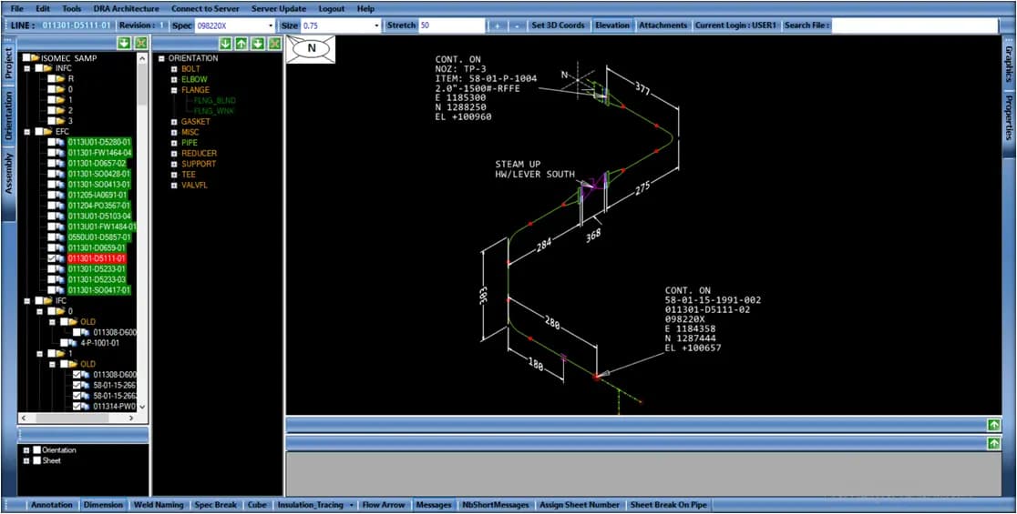Tick the Sheet checkbox in the lower-left panel

point(37,460)
